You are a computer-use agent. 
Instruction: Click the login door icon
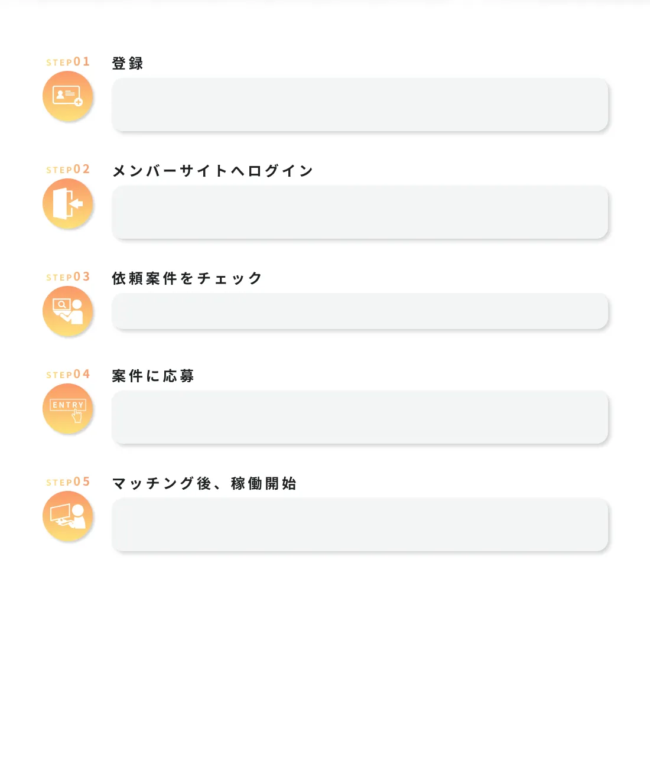pyautogui.click(x=68, y=204)
